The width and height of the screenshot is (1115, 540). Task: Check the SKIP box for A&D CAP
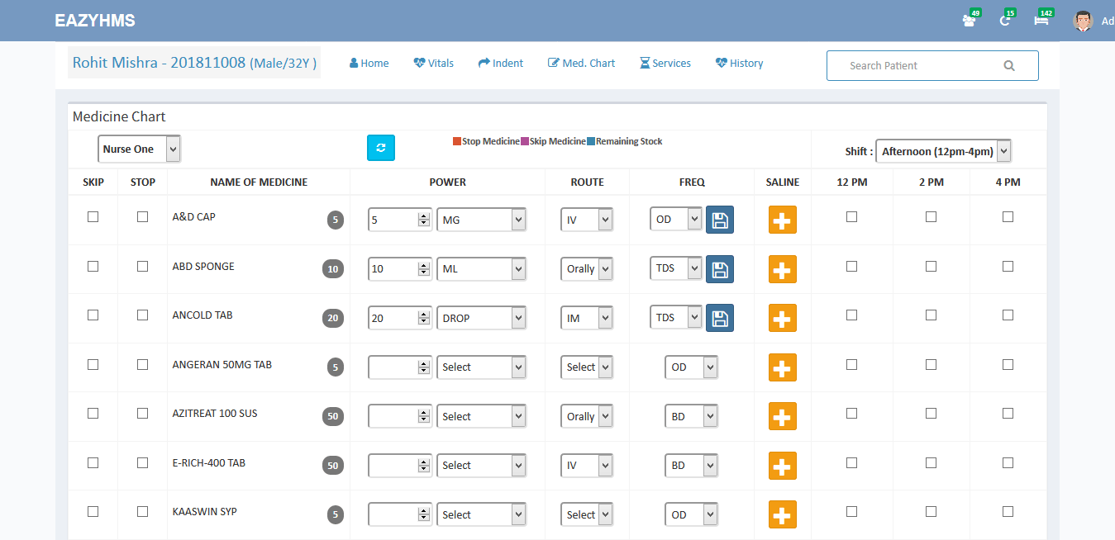coord(93,217)
